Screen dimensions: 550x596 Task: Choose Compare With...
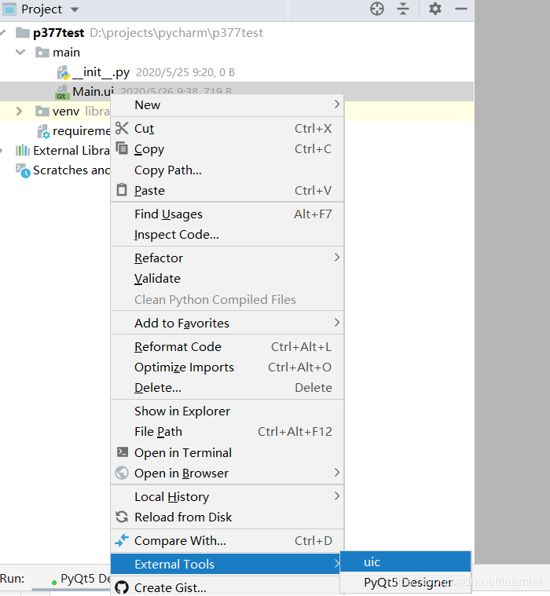point(227,541)
